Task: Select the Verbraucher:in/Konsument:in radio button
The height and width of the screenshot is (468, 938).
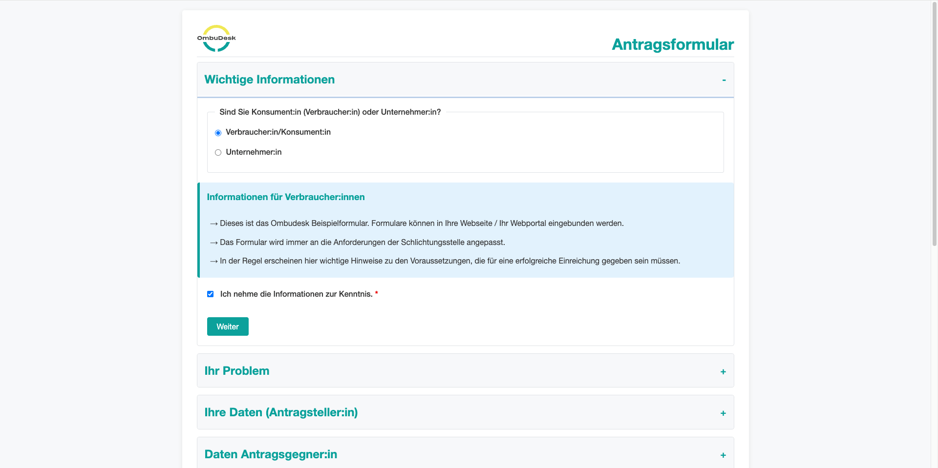Action: [x=218, y=133]
